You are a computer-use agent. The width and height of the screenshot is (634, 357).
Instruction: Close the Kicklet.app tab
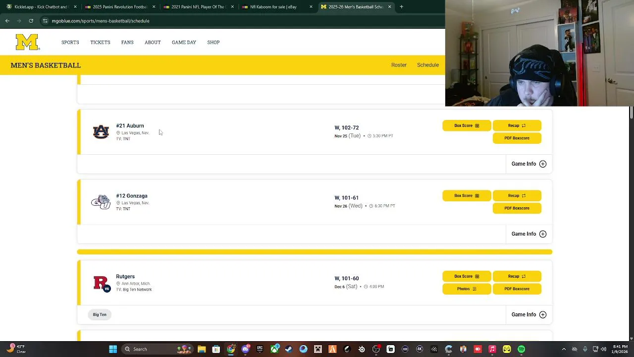75,7
